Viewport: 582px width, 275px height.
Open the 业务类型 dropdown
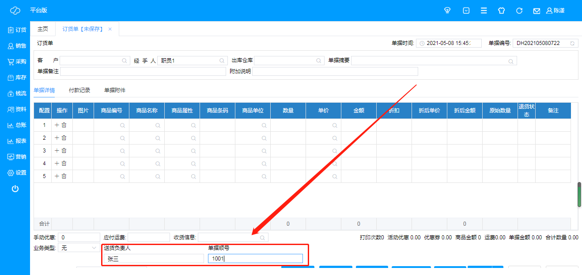tap(79, 248)
